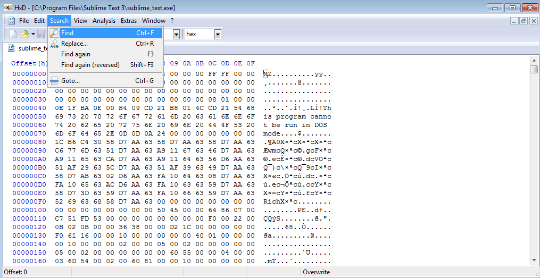Click the scrollbar up arrow

(x=534, y=61)
